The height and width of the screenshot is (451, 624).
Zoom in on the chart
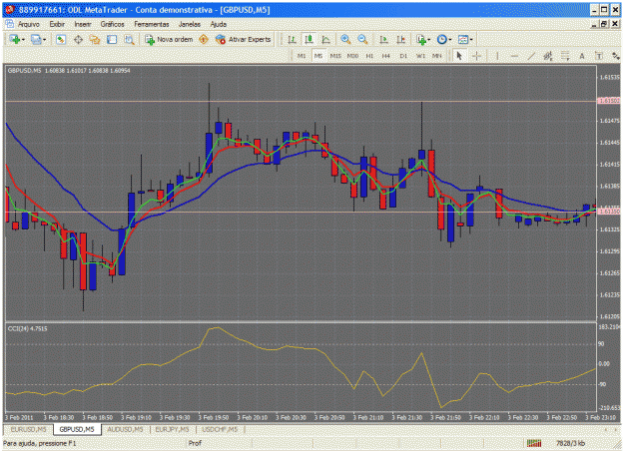click(x=345, y=39)
